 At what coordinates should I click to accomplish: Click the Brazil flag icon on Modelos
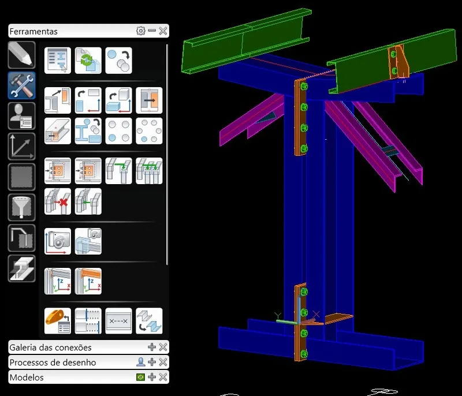(x=140, y=377)
